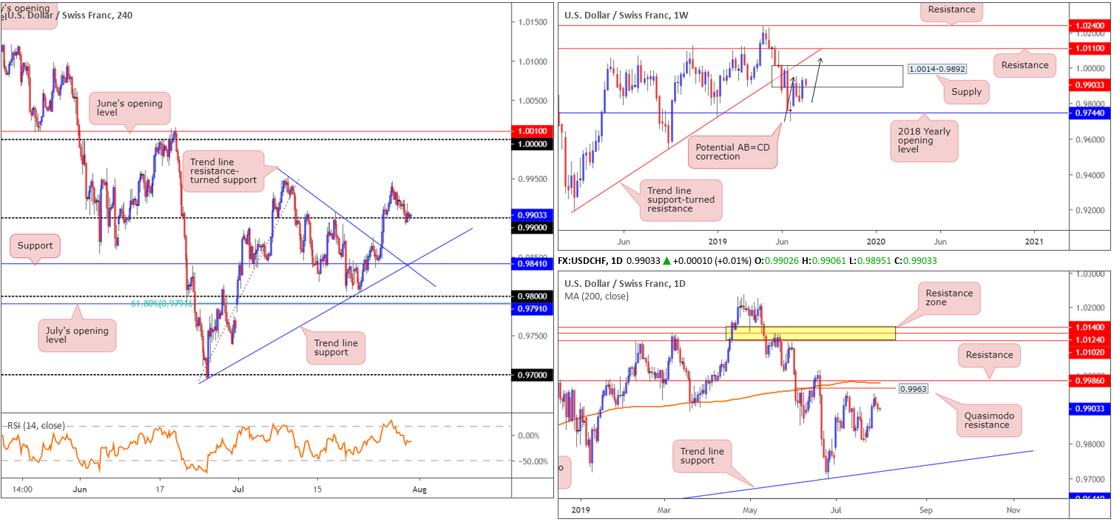
Task: Click '2020' on weekly time axis
Action: pos(876,241)
